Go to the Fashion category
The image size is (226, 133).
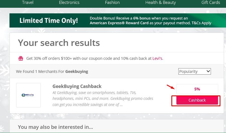[112, 3]
